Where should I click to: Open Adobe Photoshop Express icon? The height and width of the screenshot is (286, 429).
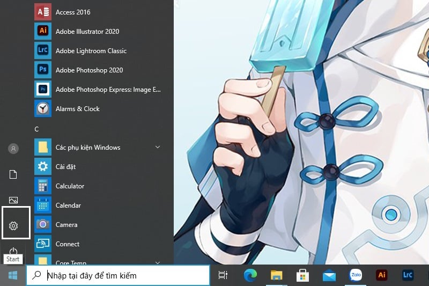[43, 89]
